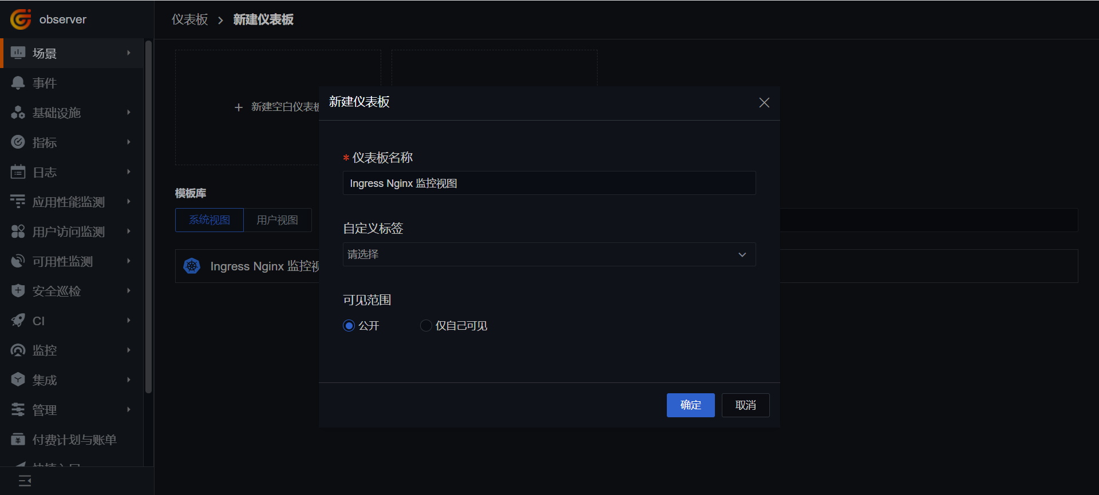Click the 仪表板名称 input field
Viewport: 1099px width, 495px height.
549,183
